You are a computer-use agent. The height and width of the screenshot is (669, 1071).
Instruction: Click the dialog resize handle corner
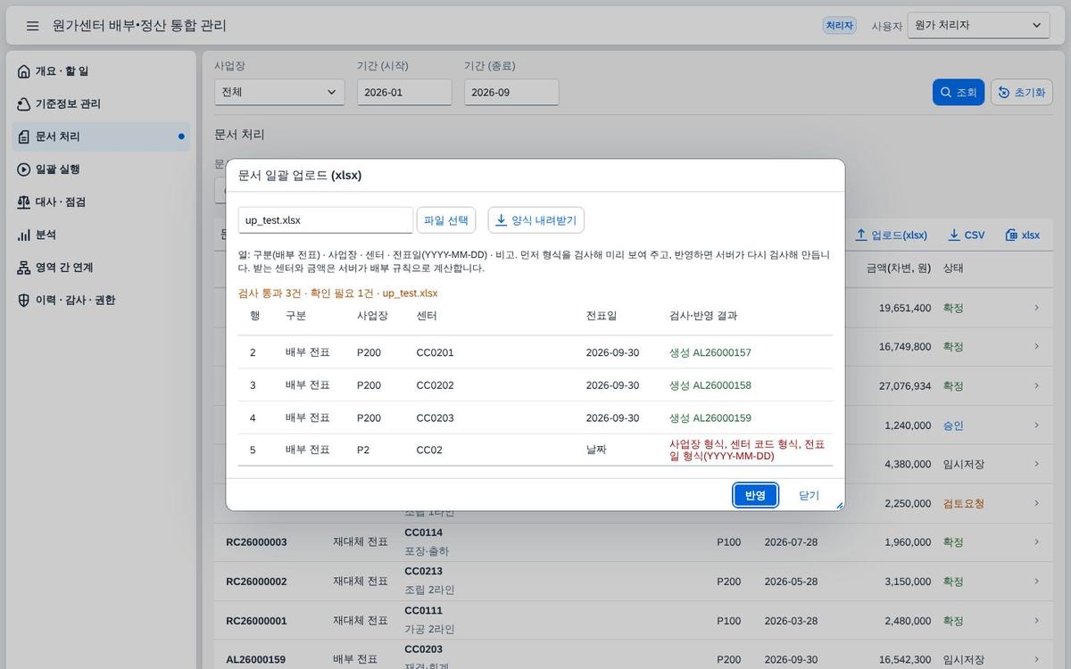839,505
